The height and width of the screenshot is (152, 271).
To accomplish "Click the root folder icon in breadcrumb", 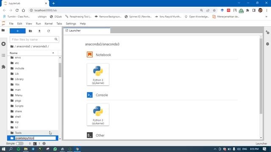I will point(12,46).
